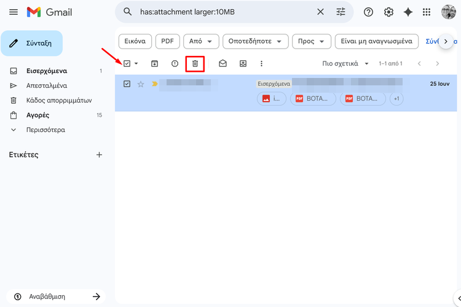Show advanced search options slider icon

[x=341, y=12]
